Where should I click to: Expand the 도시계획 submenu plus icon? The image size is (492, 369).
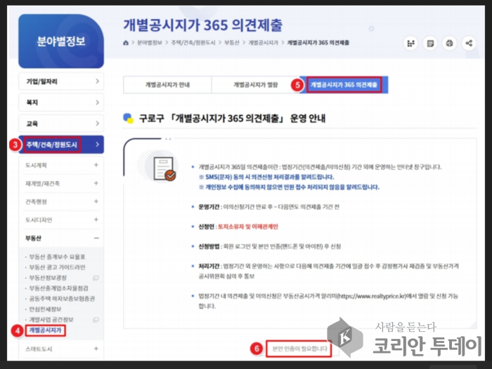[x=96, y=165]
